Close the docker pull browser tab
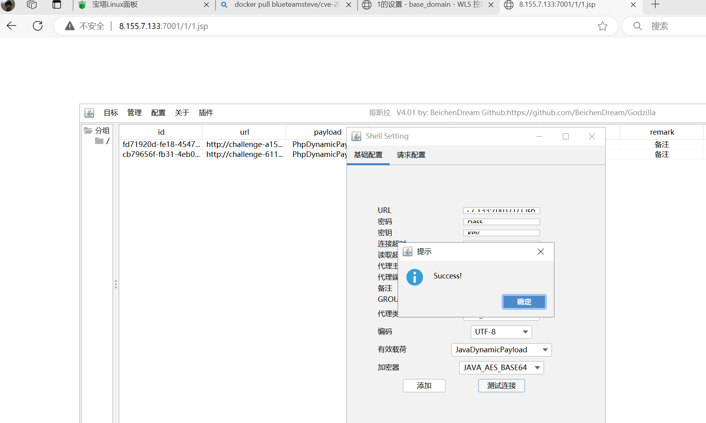This screenshot has height=423, width=706. [x=348, y=5]
